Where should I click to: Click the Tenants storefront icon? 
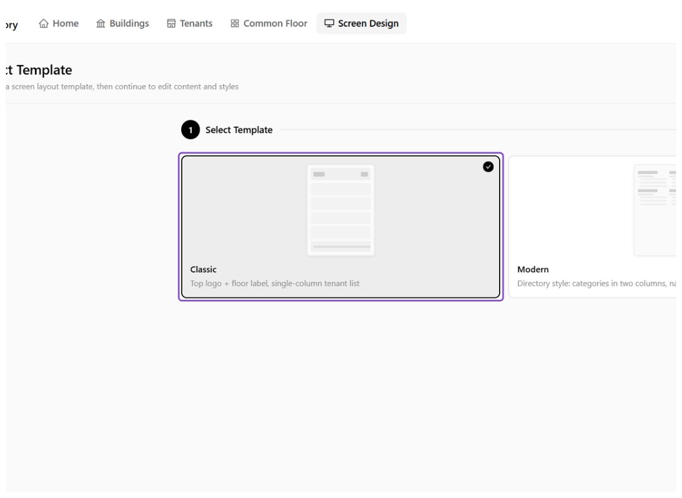171,24
